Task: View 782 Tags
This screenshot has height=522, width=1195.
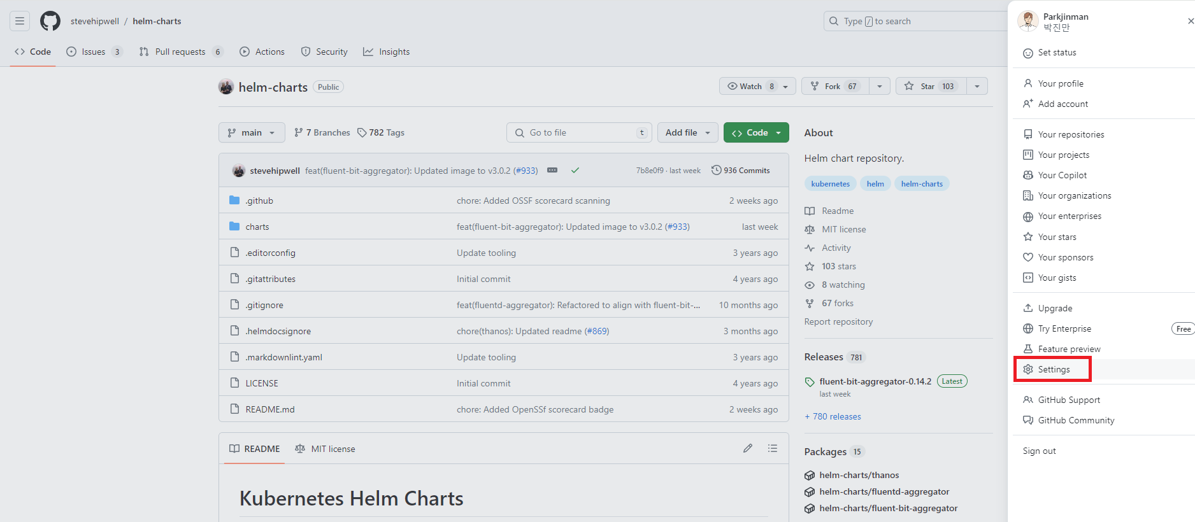Action: [x=381, y=132]
